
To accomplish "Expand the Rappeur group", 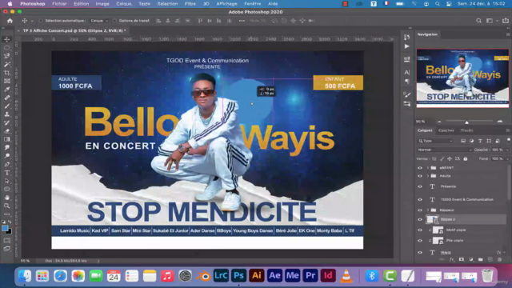I will click(428, 210).
